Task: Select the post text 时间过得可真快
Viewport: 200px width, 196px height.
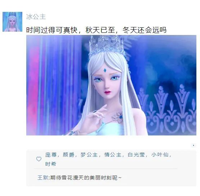Action: [x=52, y=30]
